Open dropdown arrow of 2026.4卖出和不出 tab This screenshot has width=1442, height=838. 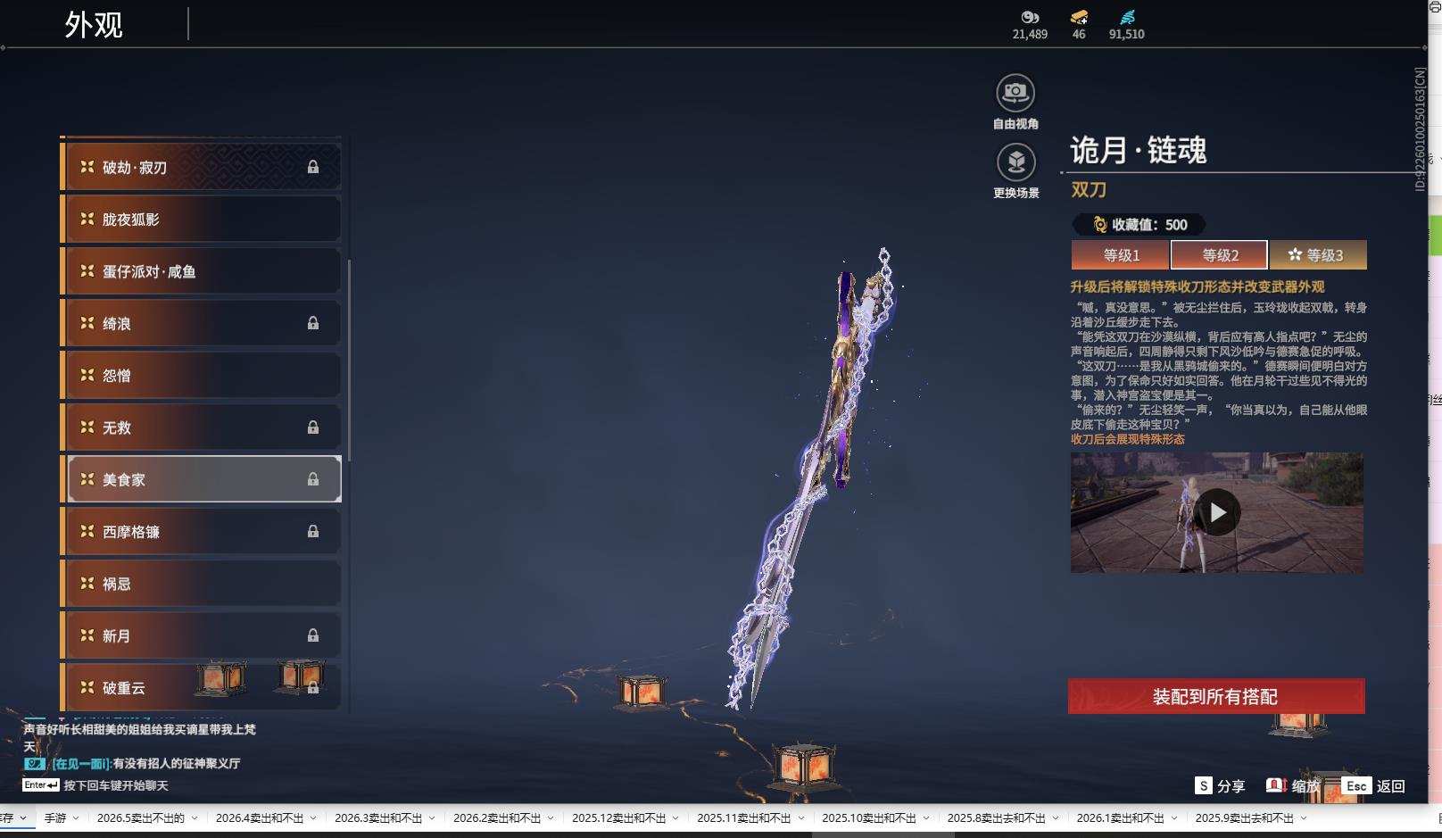(314, 817)
